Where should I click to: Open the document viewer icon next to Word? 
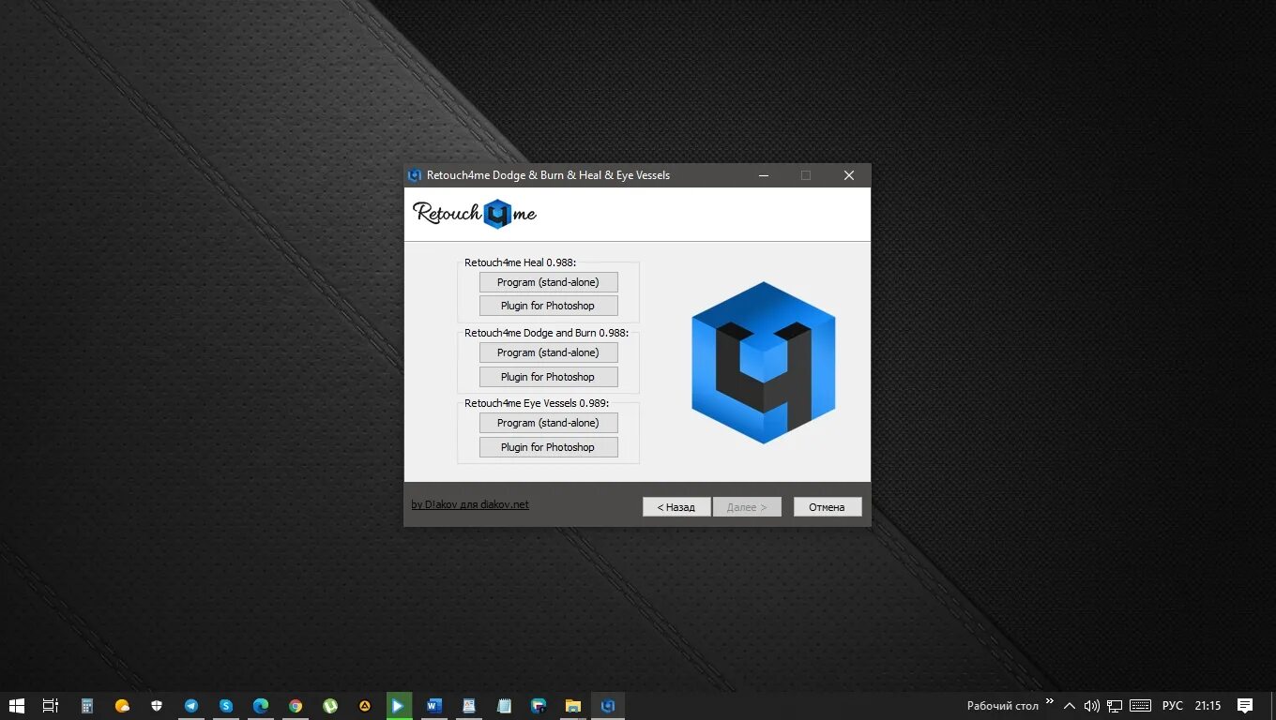(469, 706)
